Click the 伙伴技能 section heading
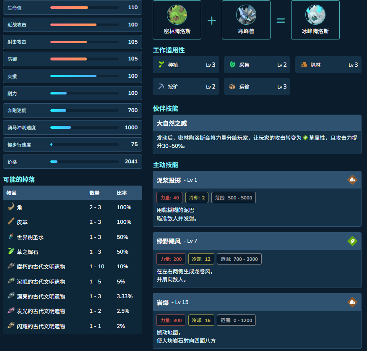367x351 pixels. click(x=166, y=108)
